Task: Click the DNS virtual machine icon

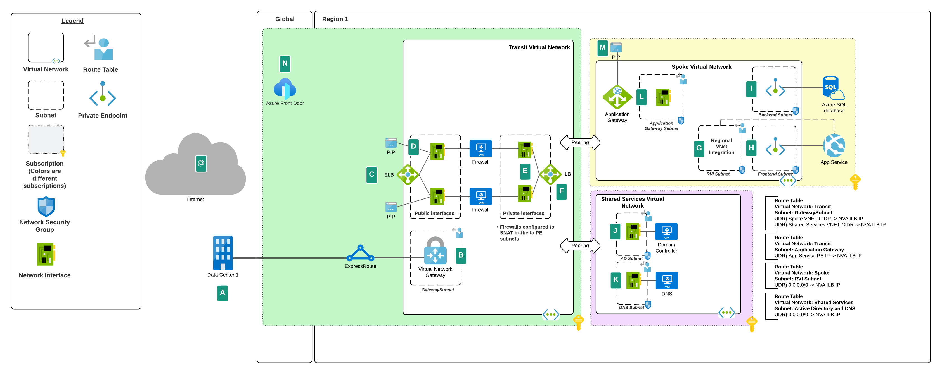Action: coord(667,280)
